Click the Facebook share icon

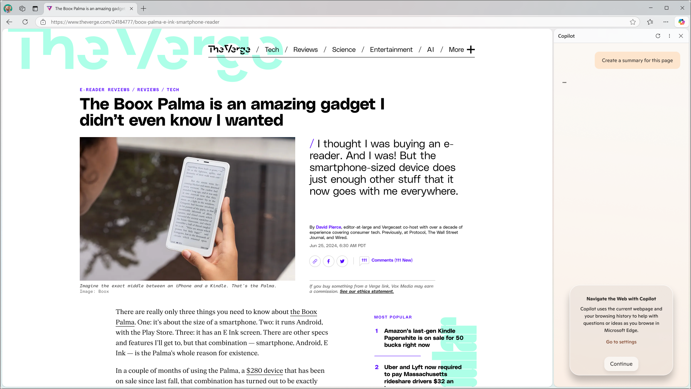(x=328, y=261)
